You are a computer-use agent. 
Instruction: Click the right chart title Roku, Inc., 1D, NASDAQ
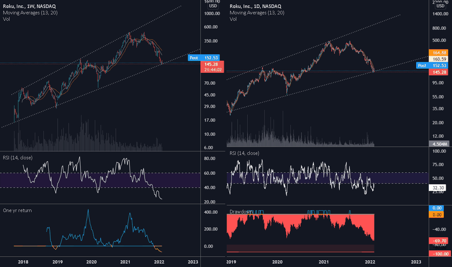point(256,6)
